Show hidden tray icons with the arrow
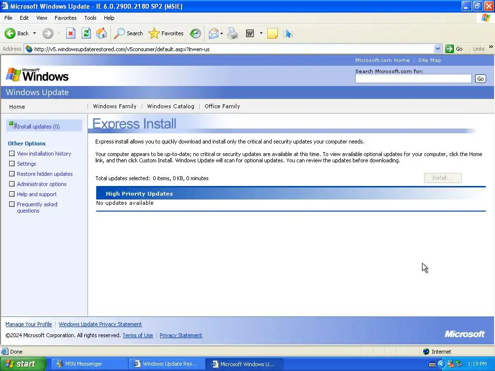This screenshot has height=371, width=495. tap(441, 364)
